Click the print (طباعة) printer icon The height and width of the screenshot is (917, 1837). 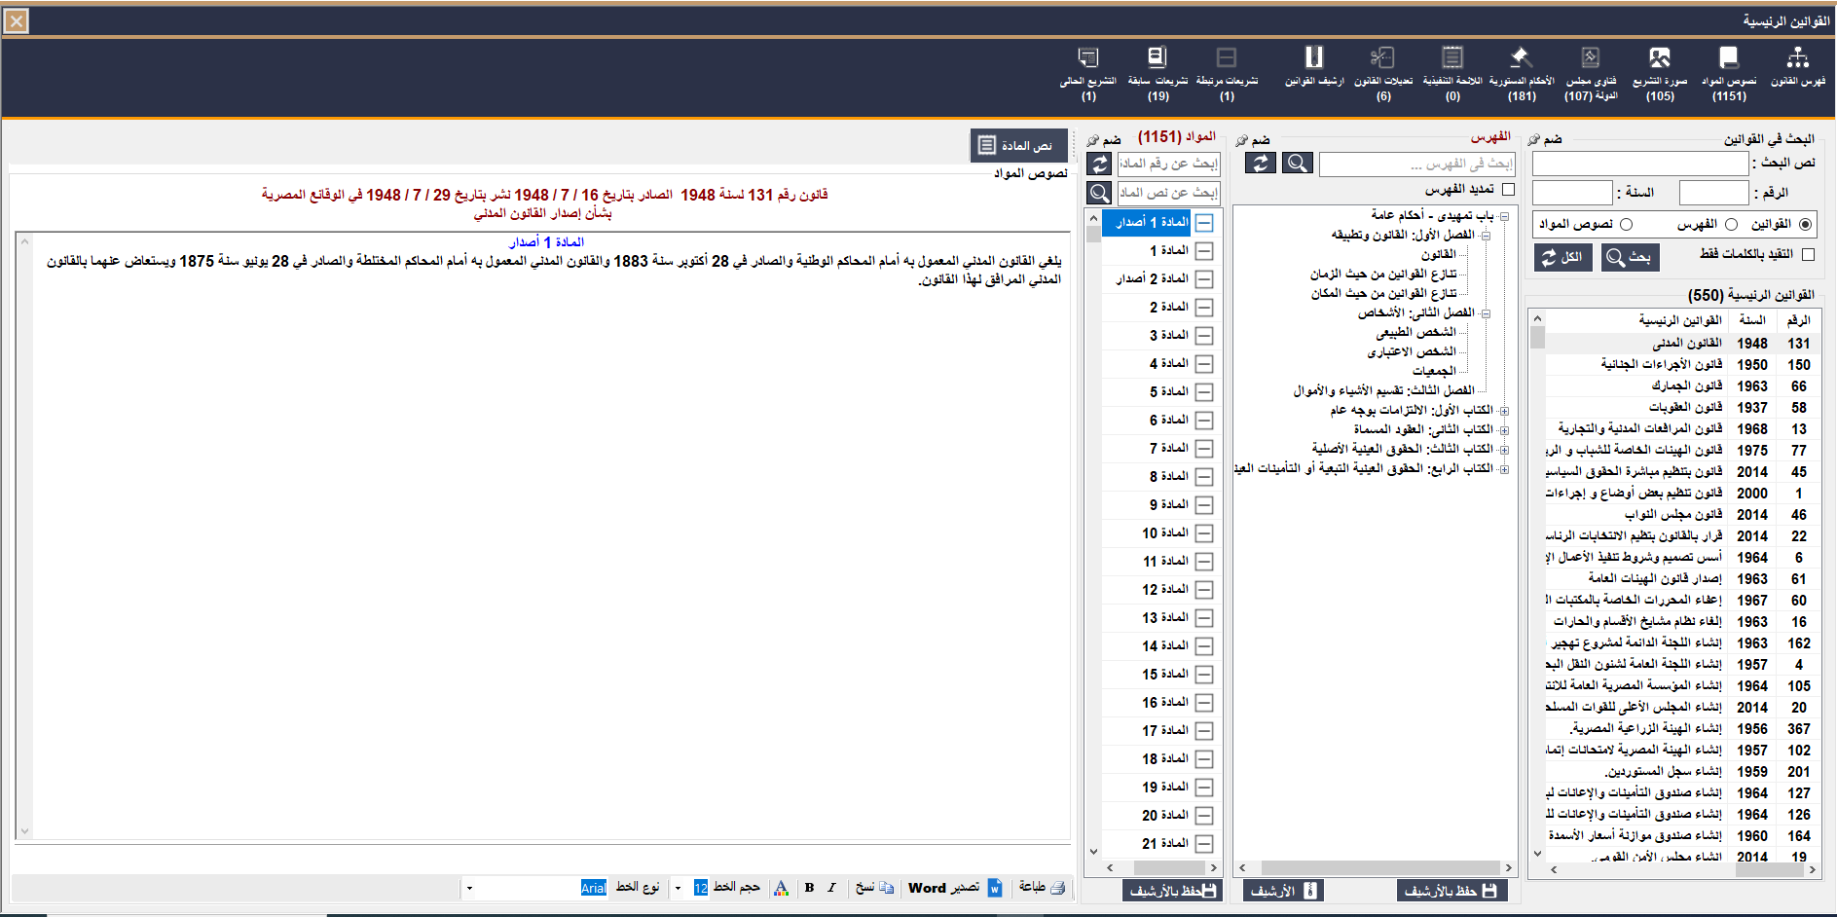point(1057,888)
